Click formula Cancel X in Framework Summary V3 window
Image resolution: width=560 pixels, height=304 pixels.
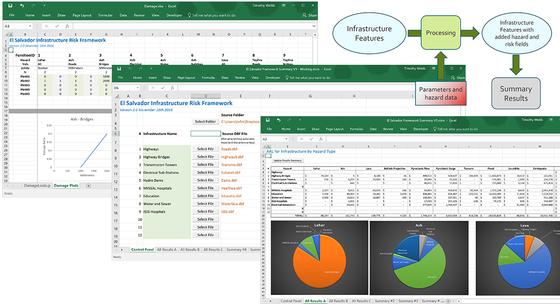tap(153, 88)
